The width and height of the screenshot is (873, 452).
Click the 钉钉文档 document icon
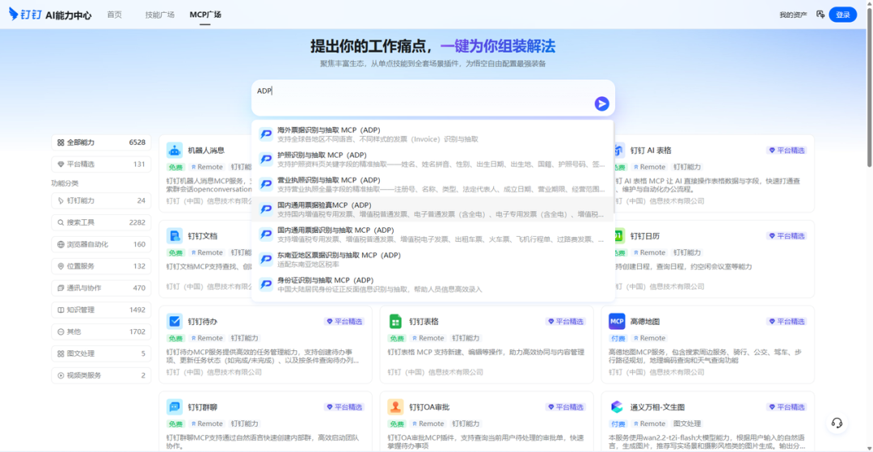[175, 235]
